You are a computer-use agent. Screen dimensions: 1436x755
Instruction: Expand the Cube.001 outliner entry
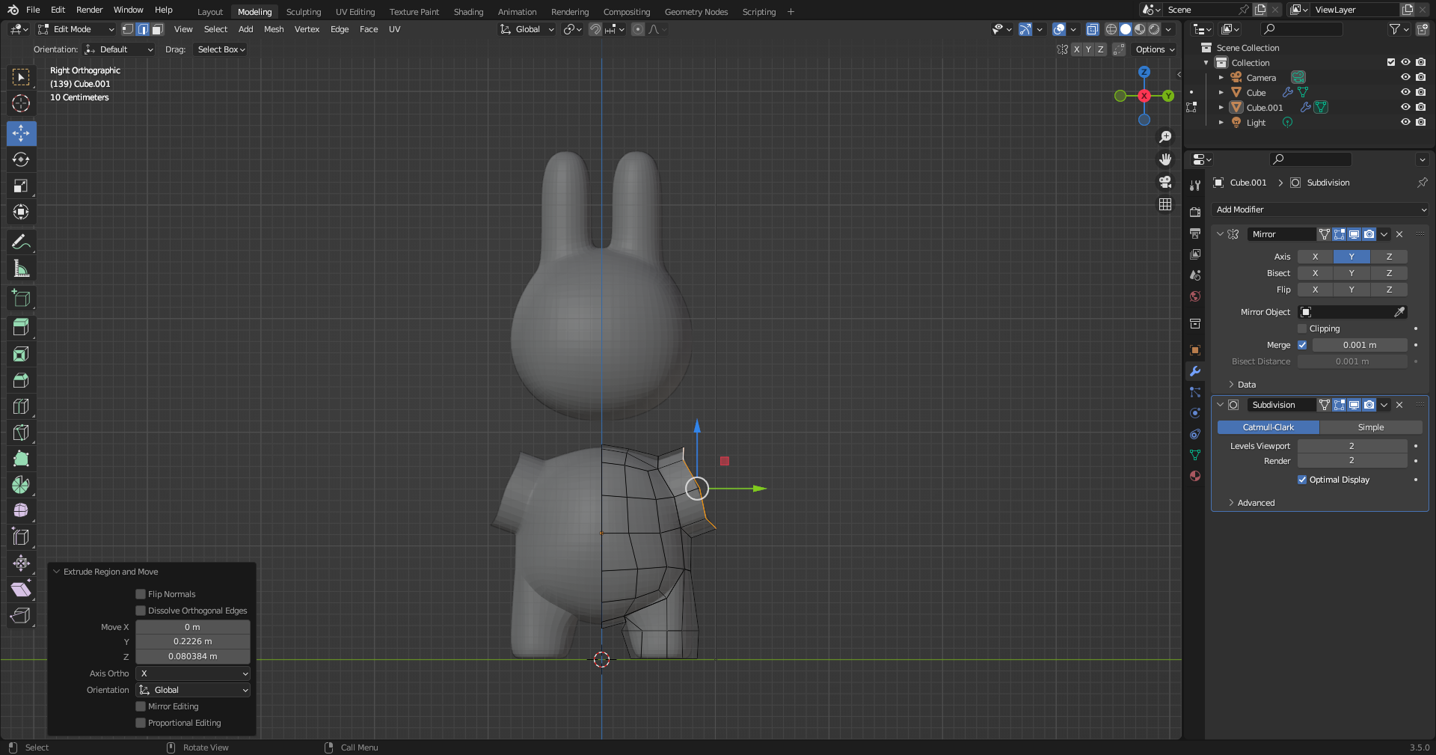pos(1221,107)
